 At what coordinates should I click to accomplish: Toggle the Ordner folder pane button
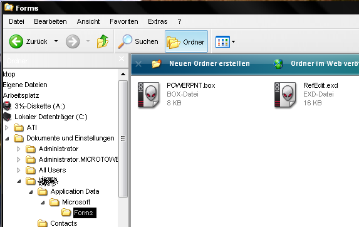186,41
